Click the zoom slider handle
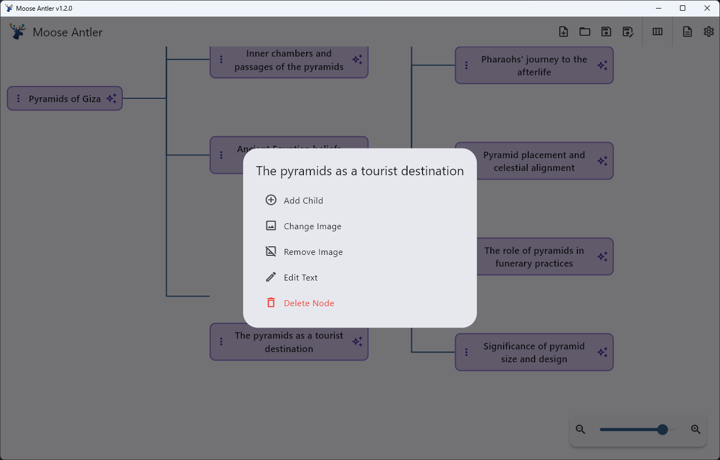The image size is (720, 460). [662, 430]
